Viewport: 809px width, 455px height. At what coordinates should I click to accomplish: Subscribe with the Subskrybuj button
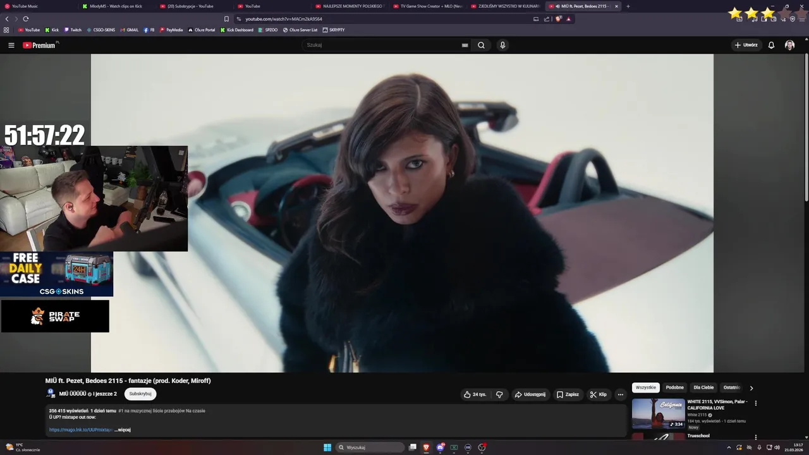140,394
